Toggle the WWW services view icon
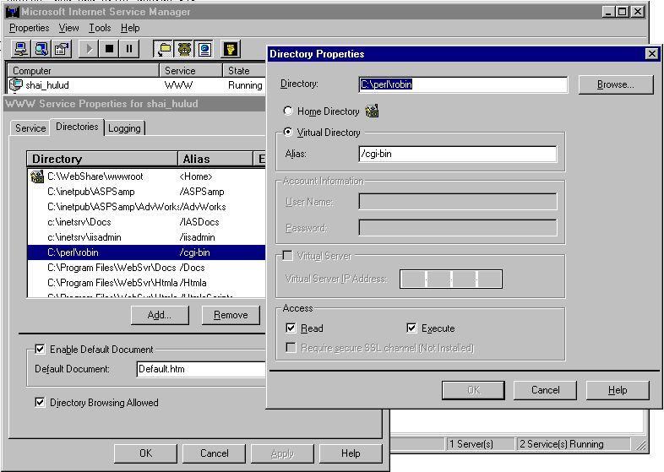Viewport: 664px width, 472px height. click(204, 49)
